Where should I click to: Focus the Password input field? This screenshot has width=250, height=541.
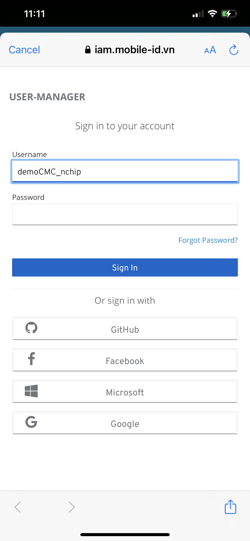coord(125,214)
